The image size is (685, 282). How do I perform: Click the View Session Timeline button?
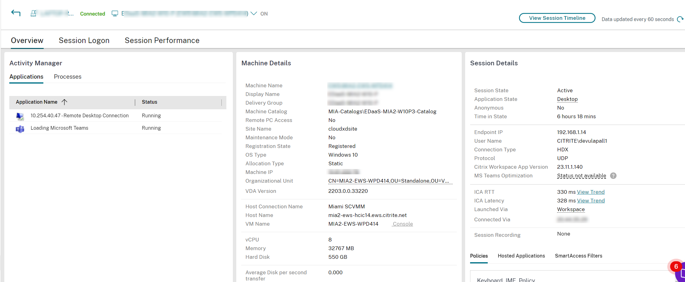(557, 18)
